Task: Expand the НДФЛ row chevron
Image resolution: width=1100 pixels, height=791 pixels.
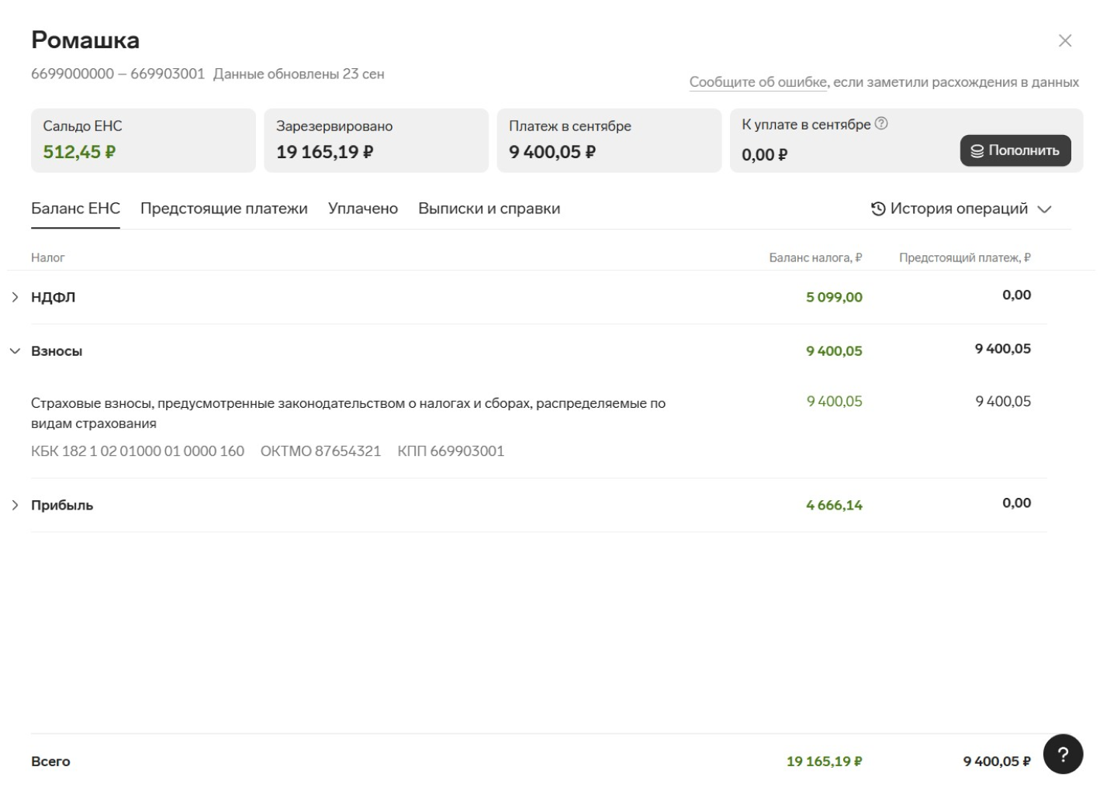Action: tap(15, 297)
